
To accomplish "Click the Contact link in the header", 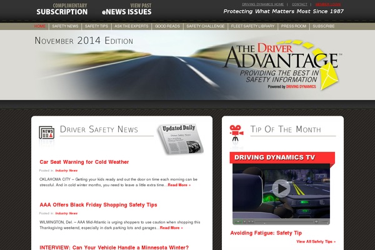I will click(x=299, y=4).
